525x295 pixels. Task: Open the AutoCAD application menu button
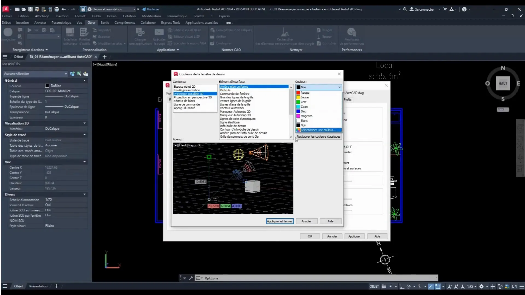[6, 9]
